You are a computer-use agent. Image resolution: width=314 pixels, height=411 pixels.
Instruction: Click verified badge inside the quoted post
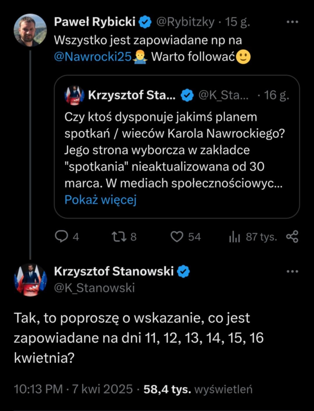(187, 95)
